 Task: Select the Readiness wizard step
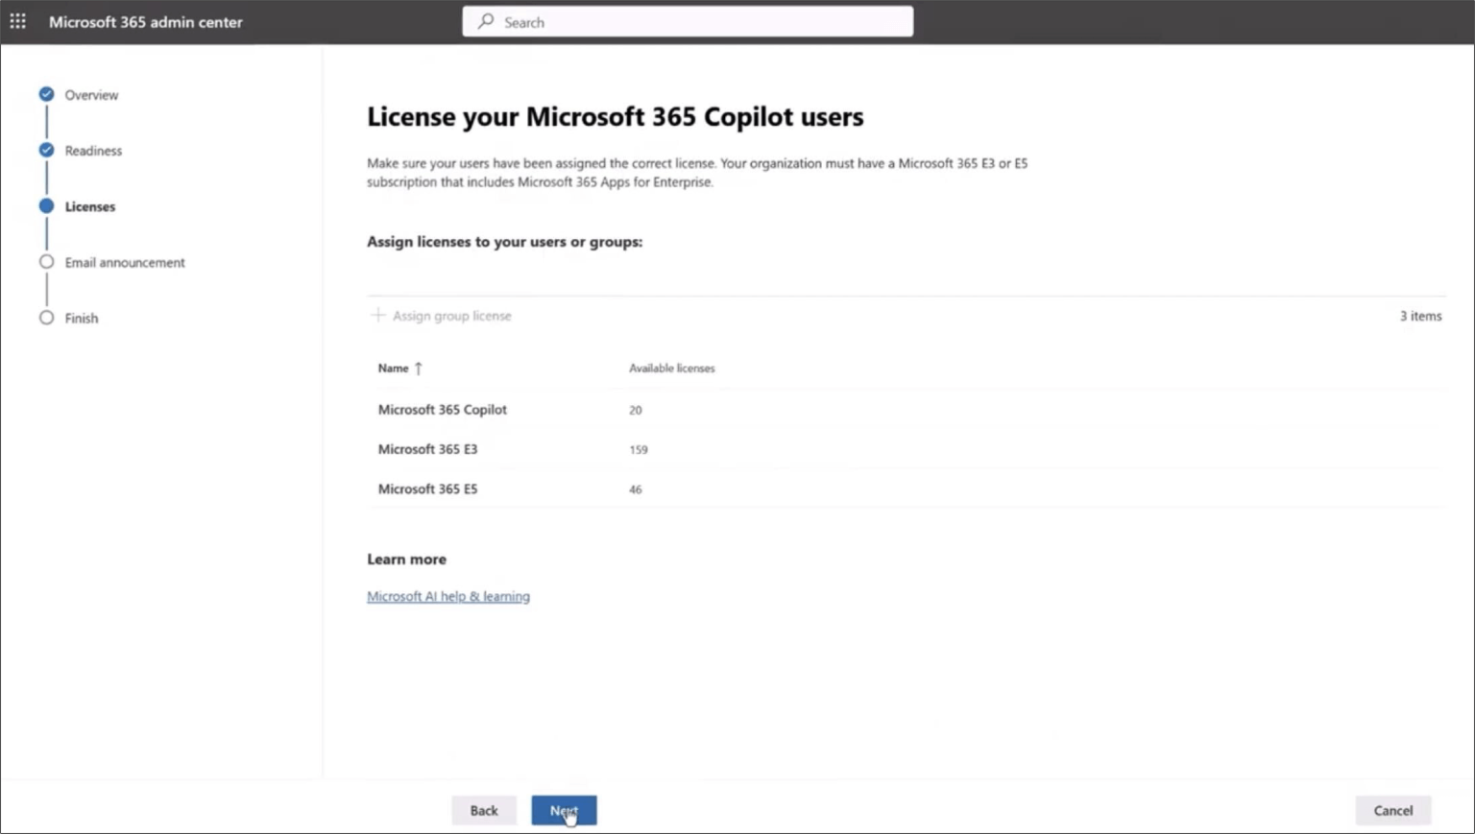tap(93, 151)
